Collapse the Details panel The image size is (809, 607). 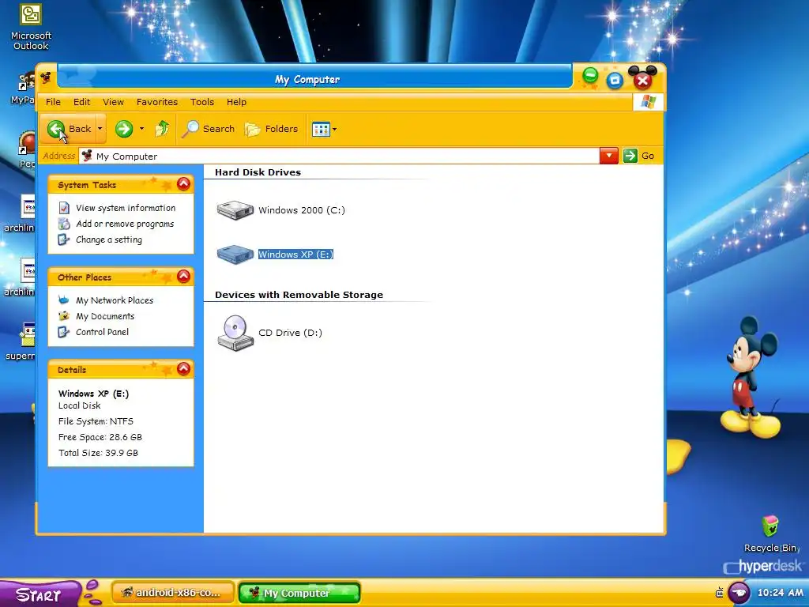(x=183, y=369)
